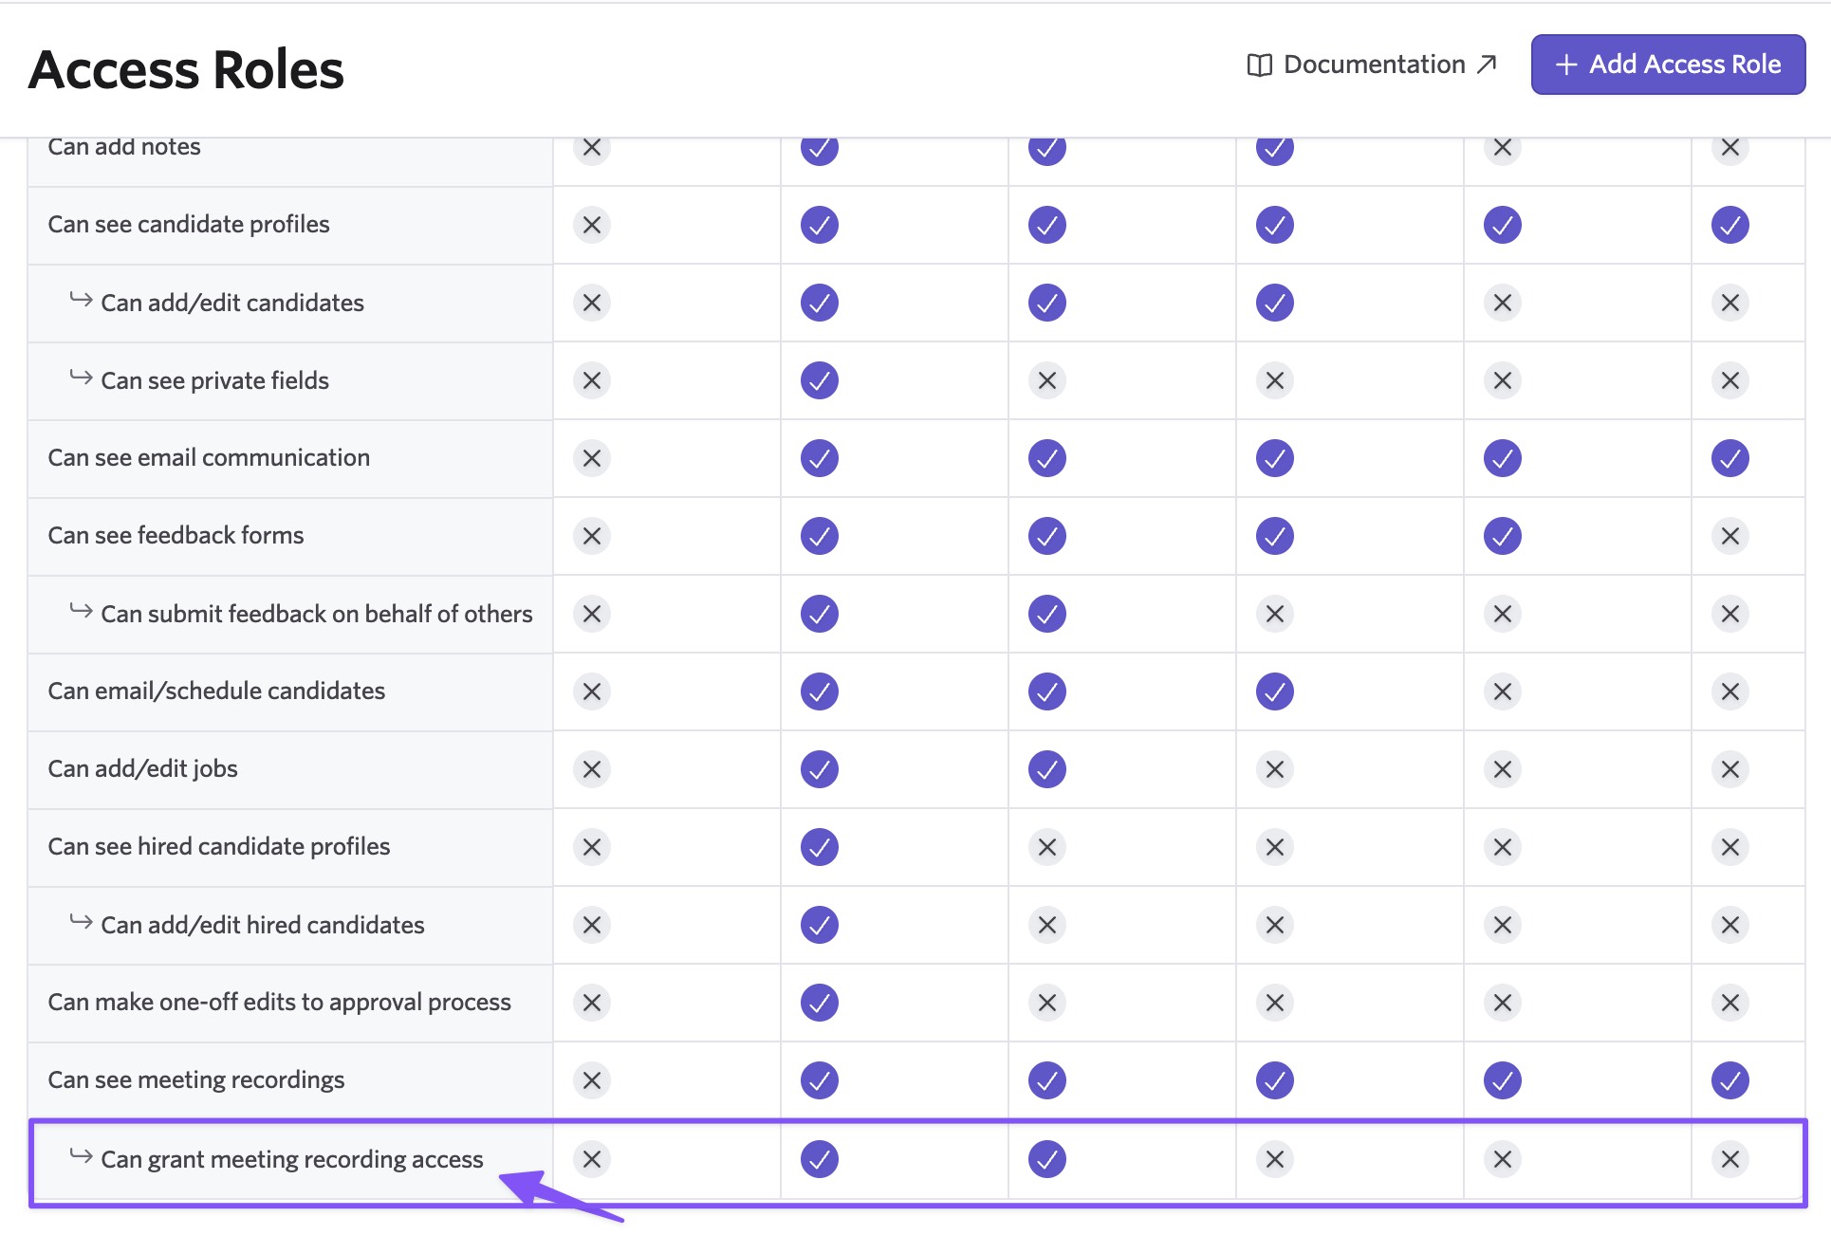Click the indent arrow beside Can add/edit hired candidates
This screenshot has height=1235, width=1831.
(81, 923)
